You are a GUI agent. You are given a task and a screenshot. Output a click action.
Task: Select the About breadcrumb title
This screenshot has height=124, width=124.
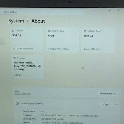pyautogui.click(x=38, y=21)
